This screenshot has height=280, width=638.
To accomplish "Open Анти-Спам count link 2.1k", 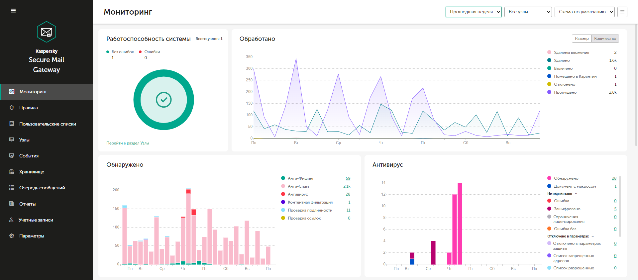I will click(x=347, y=186).
